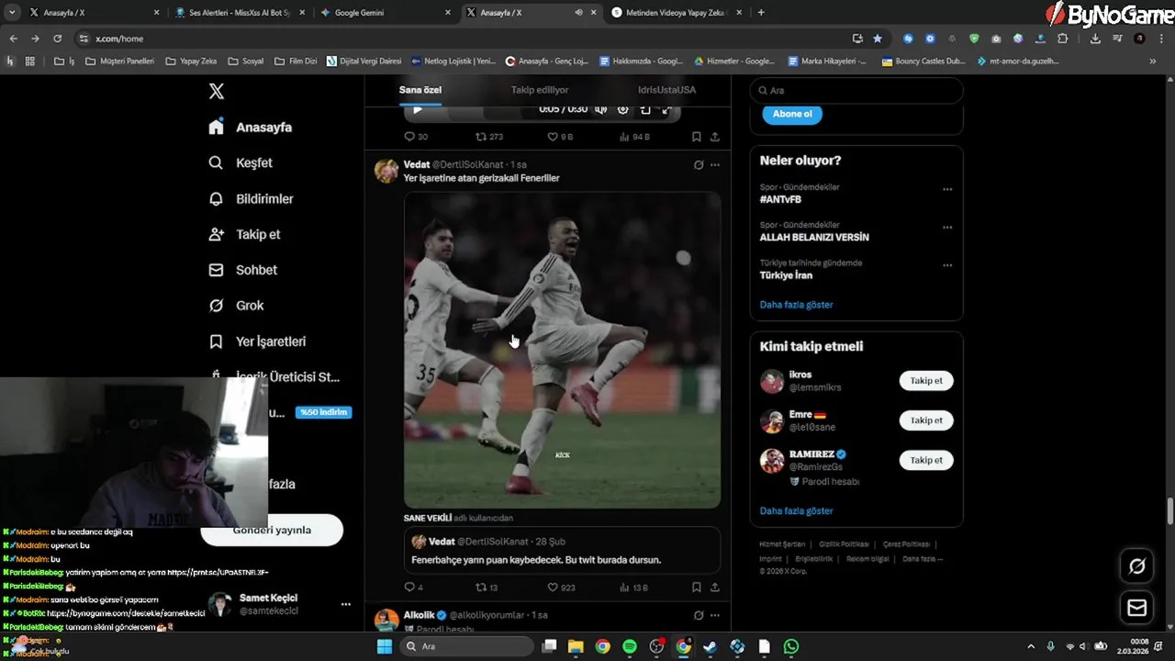The image size is (1175, 661).
Task: Click the Ara search field on X
Action: (x=856, y=91)
